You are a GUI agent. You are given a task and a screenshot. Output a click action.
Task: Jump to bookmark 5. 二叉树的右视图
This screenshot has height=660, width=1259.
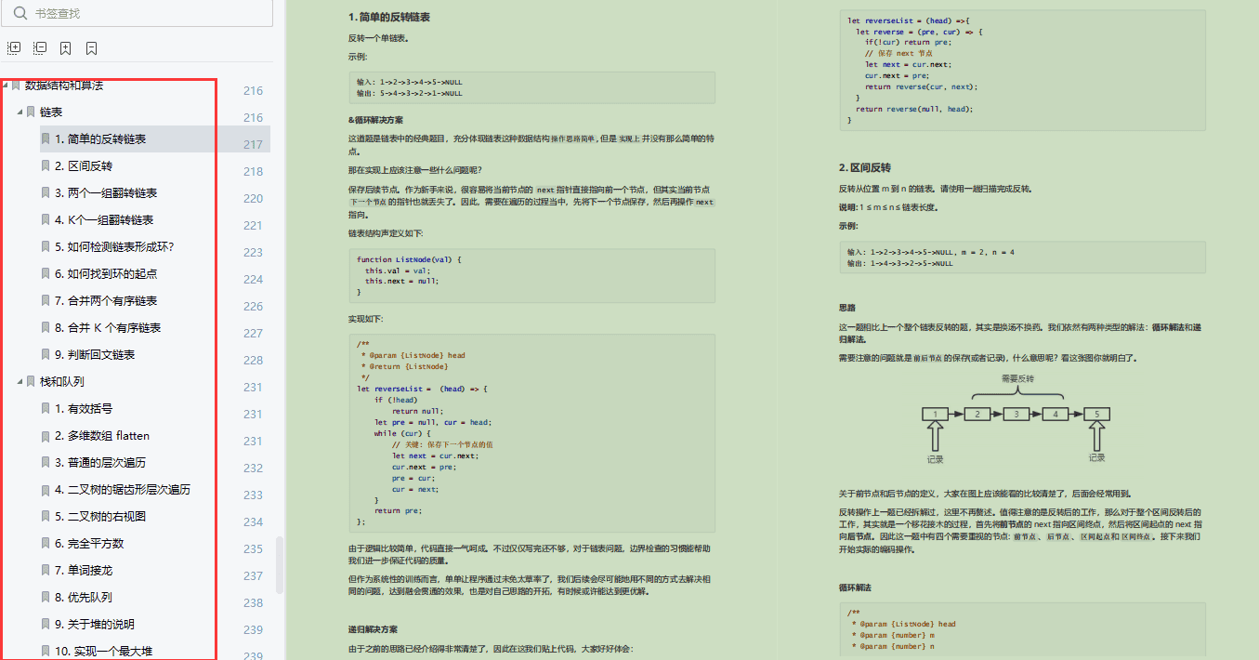tap(100, 516)
